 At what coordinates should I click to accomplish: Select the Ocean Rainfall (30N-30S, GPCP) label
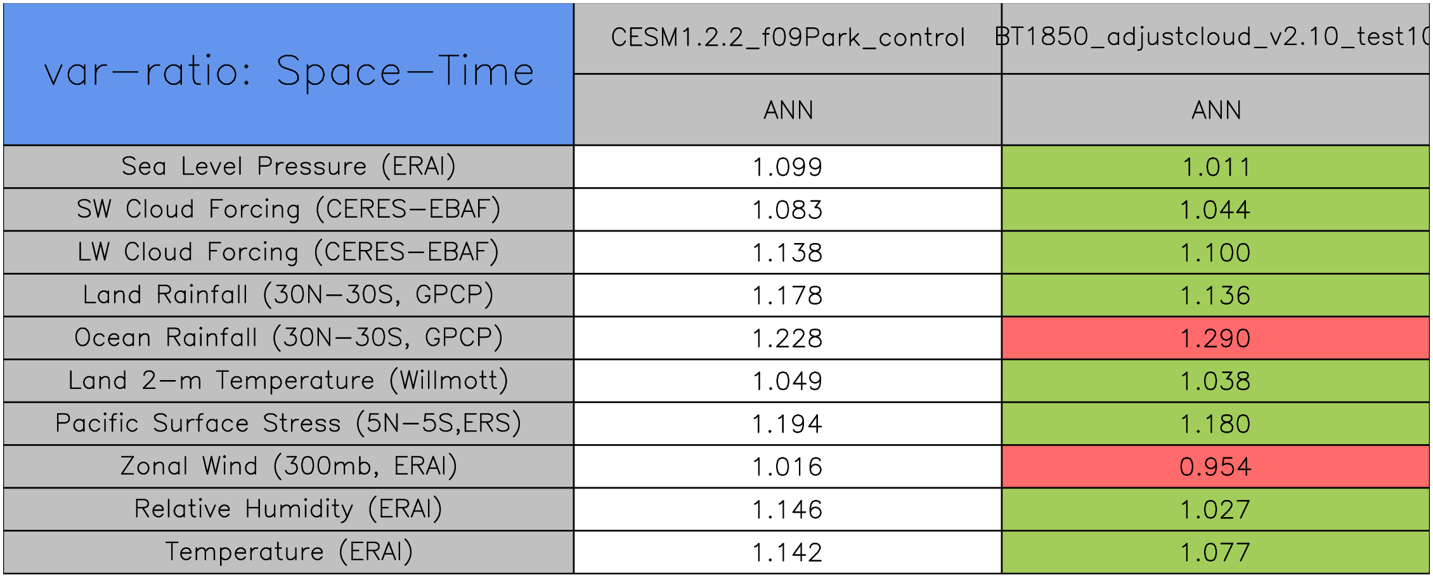coord(289,338)
